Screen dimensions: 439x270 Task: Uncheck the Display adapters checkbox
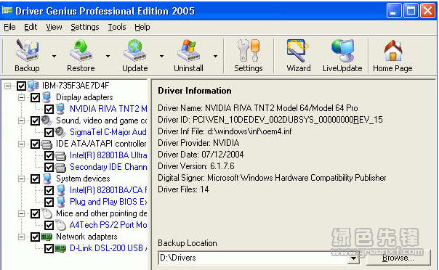click(36, 97)
